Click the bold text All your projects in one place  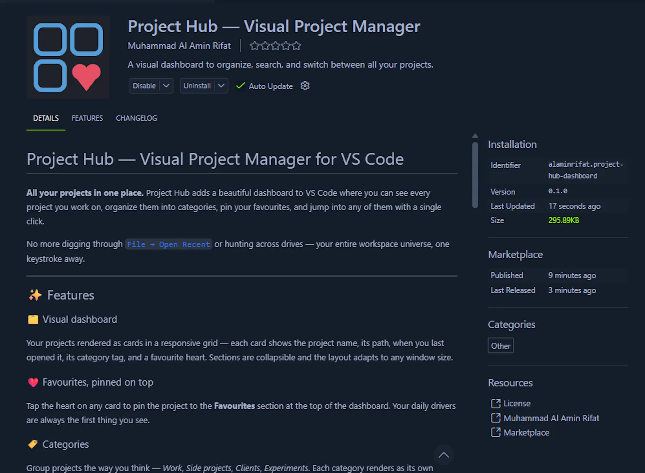pyautogui.click(x=85, y=193)
